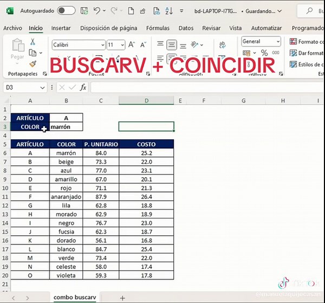Go to the Fórmulas tab
The width and height of the screenshot is (325, 303).
158,28
